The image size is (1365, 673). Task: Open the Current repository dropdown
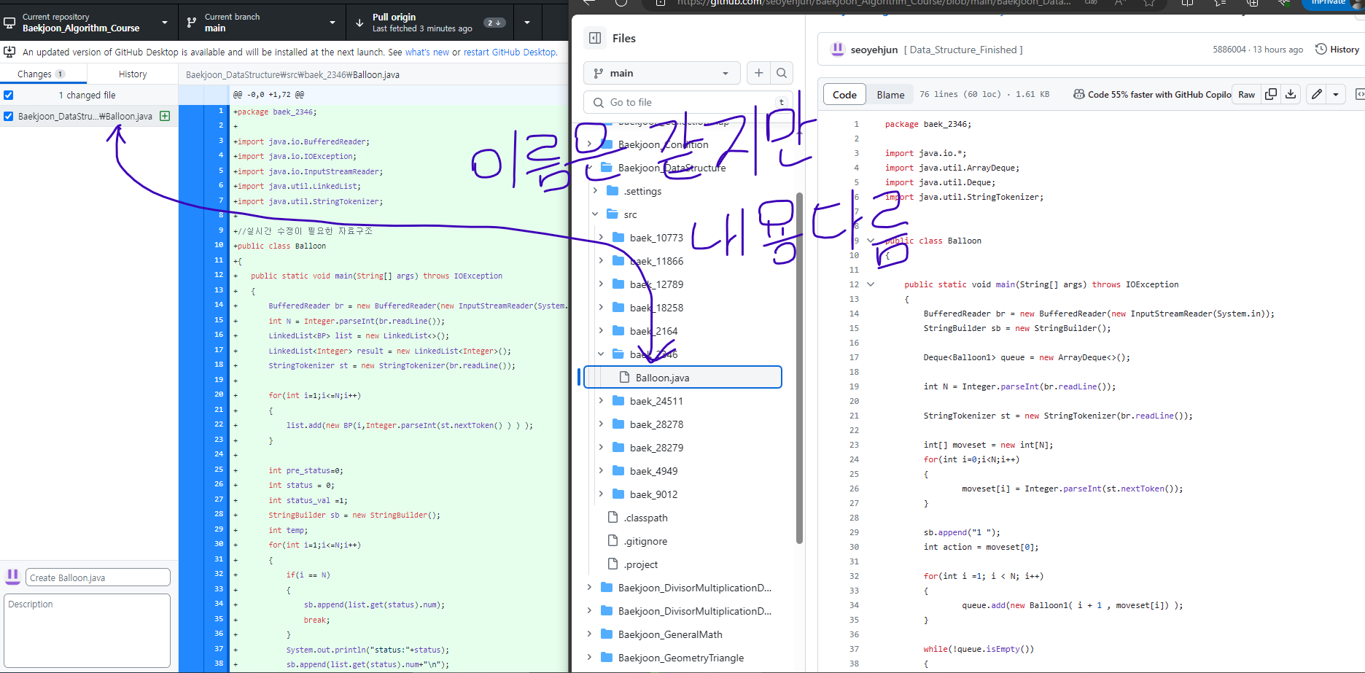point(87,23)
